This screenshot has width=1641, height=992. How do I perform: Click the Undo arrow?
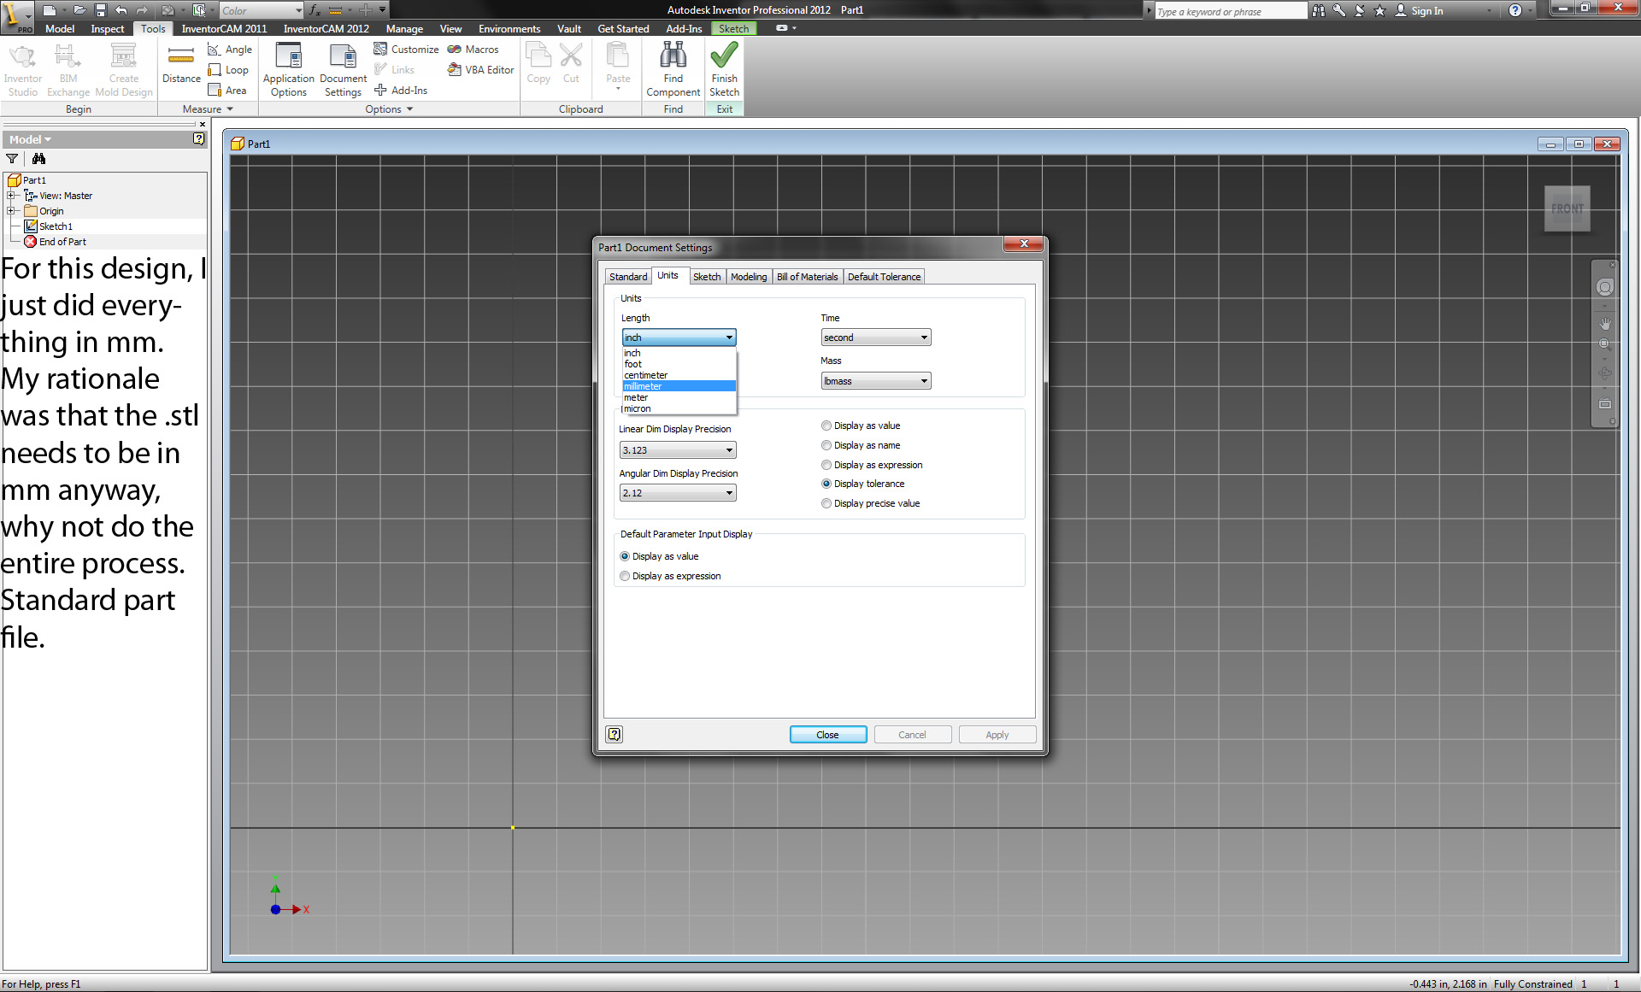click(x=121, y=10)
